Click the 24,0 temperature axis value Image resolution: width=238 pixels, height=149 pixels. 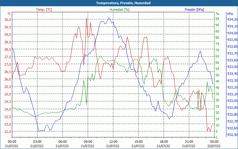click(x=8, y=109)
